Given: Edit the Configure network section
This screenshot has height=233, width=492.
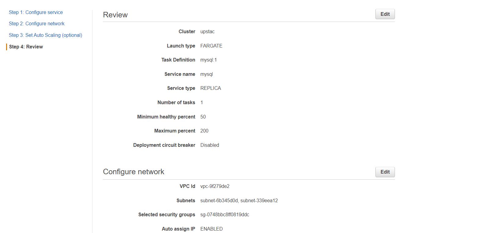Looking at the screenshot, I should click(x=385, y=172).
